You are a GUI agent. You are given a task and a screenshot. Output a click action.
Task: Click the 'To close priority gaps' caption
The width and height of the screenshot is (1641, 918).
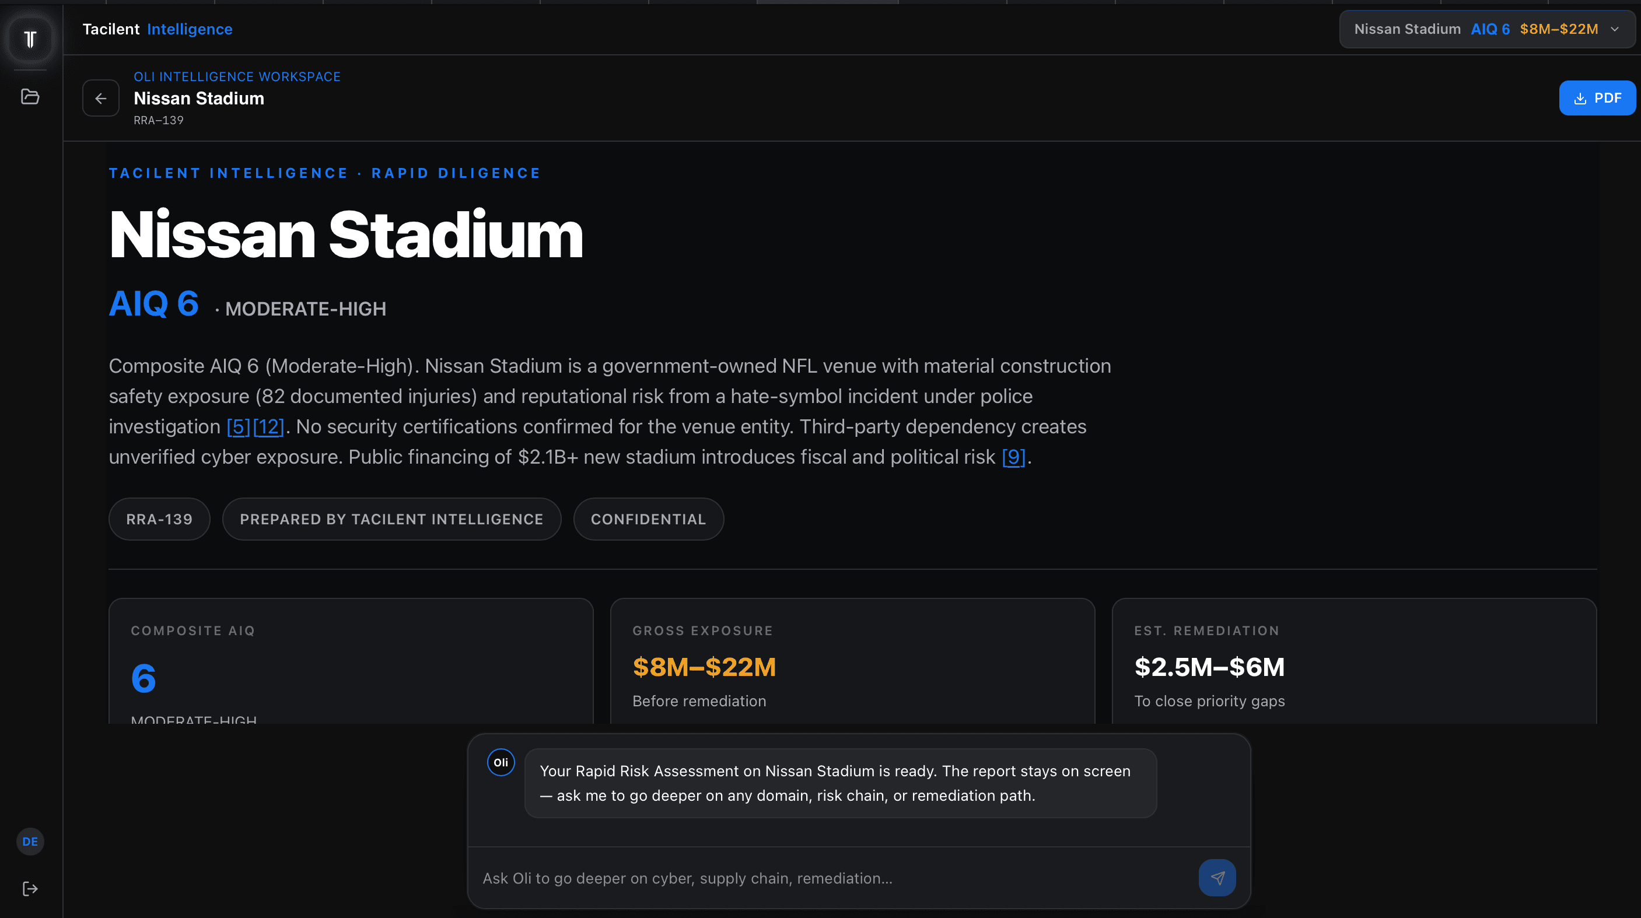point(1209,701)
